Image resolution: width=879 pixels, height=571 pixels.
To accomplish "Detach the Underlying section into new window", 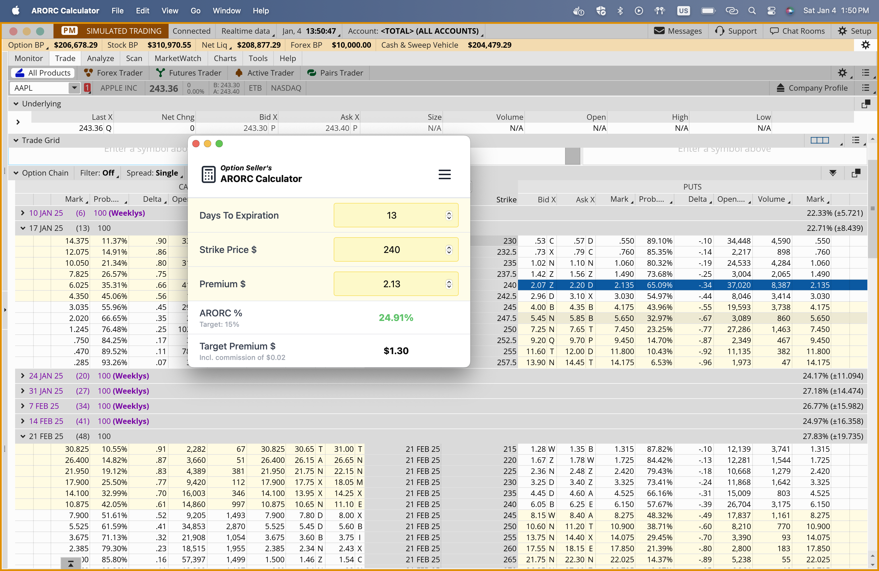I will [x=866, y=104].
